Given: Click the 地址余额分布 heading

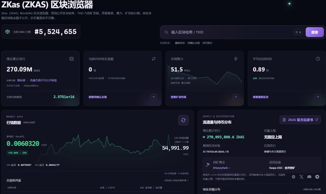Looking at the screenshot, I should 211,189.
